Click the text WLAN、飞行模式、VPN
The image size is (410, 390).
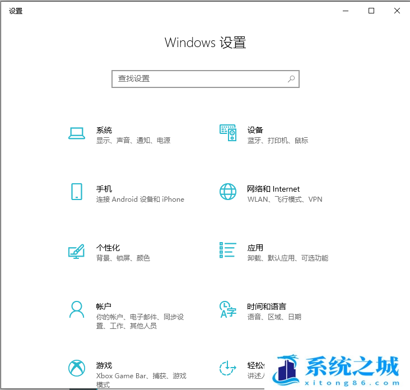point(285,199)
